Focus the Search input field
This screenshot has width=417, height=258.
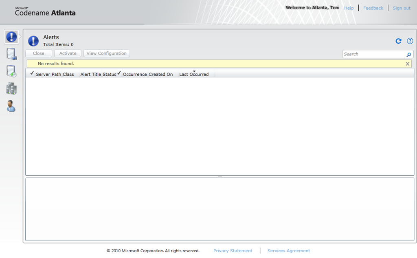(x=374, y=54)
